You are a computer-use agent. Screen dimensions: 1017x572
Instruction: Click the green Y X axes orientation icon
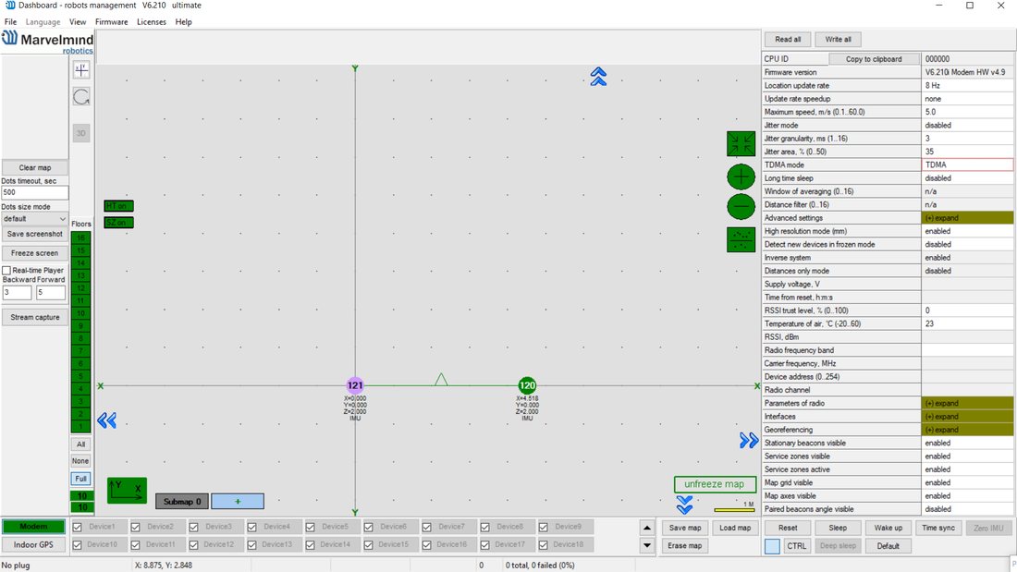coord(128,491)
